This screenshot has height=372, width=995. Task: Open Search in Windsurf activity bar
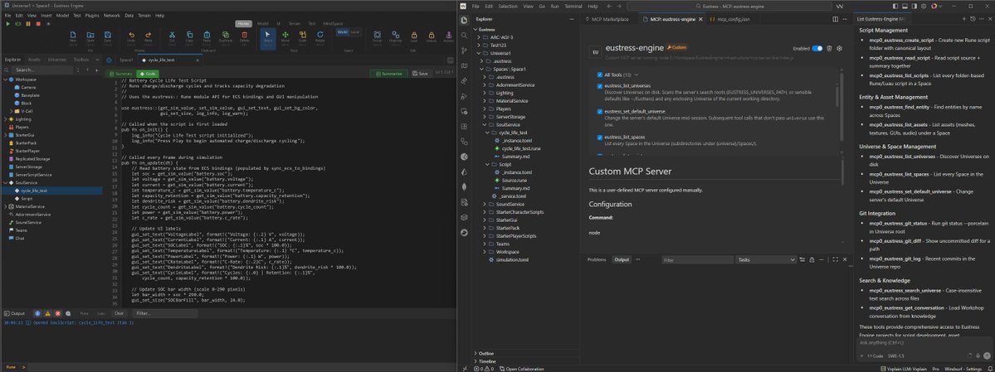click(464, 35)
